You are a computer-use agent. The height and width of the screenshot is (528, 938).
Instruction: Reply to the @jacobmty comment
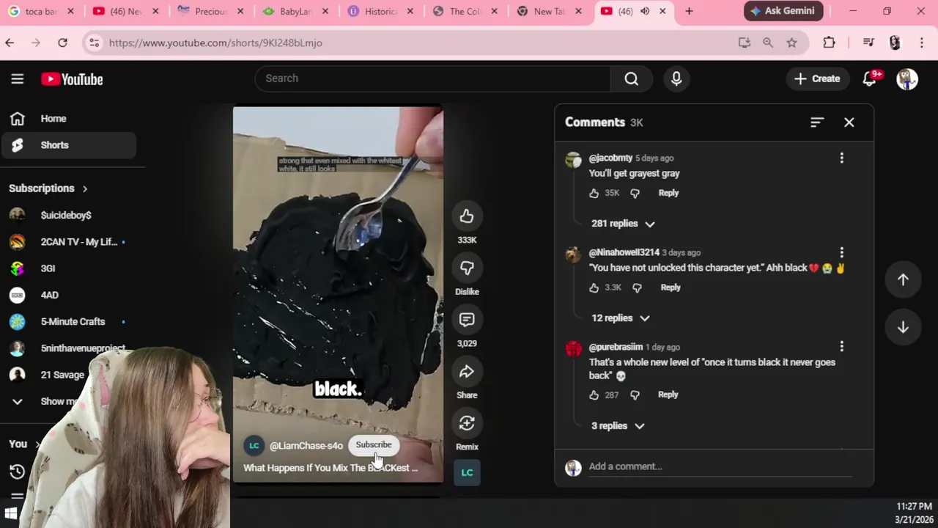click(x=668, y=193)
